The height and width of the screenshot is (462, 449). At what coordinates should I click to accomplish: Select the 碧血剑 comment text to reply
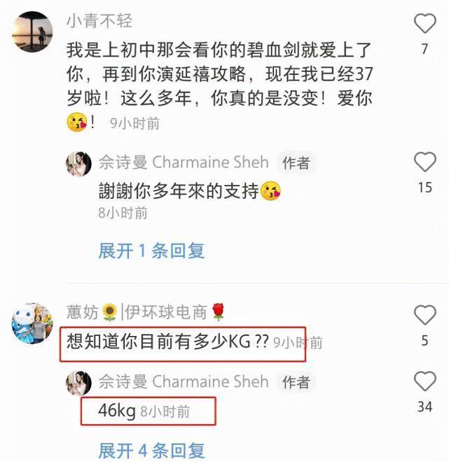coord(220,85)
